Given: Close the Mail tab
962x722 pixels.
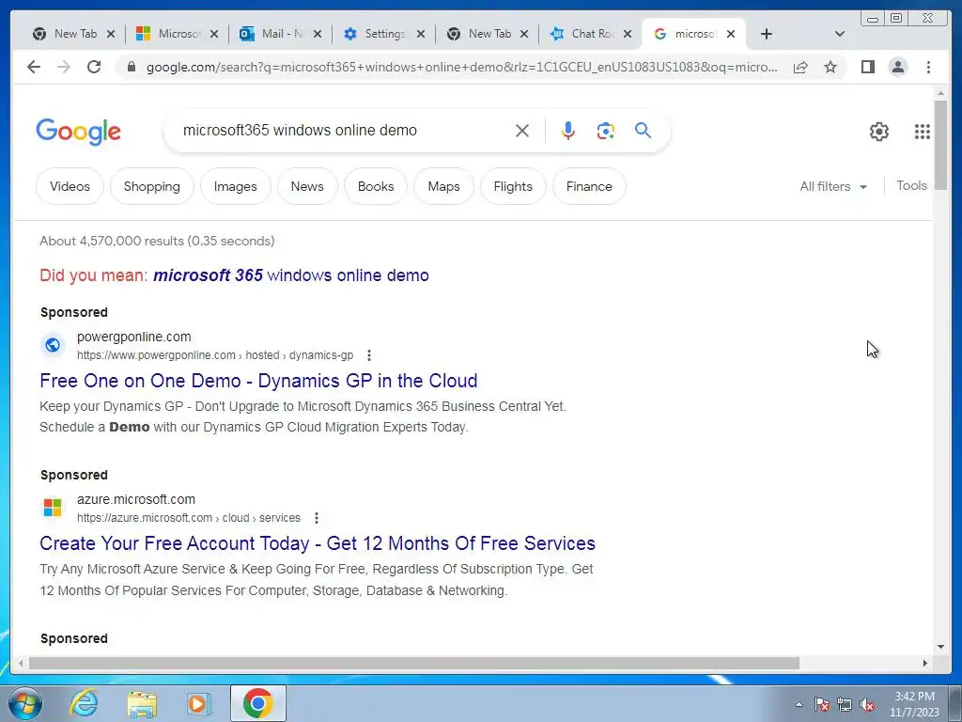Looking at the screenshot, I should (318, 34).
